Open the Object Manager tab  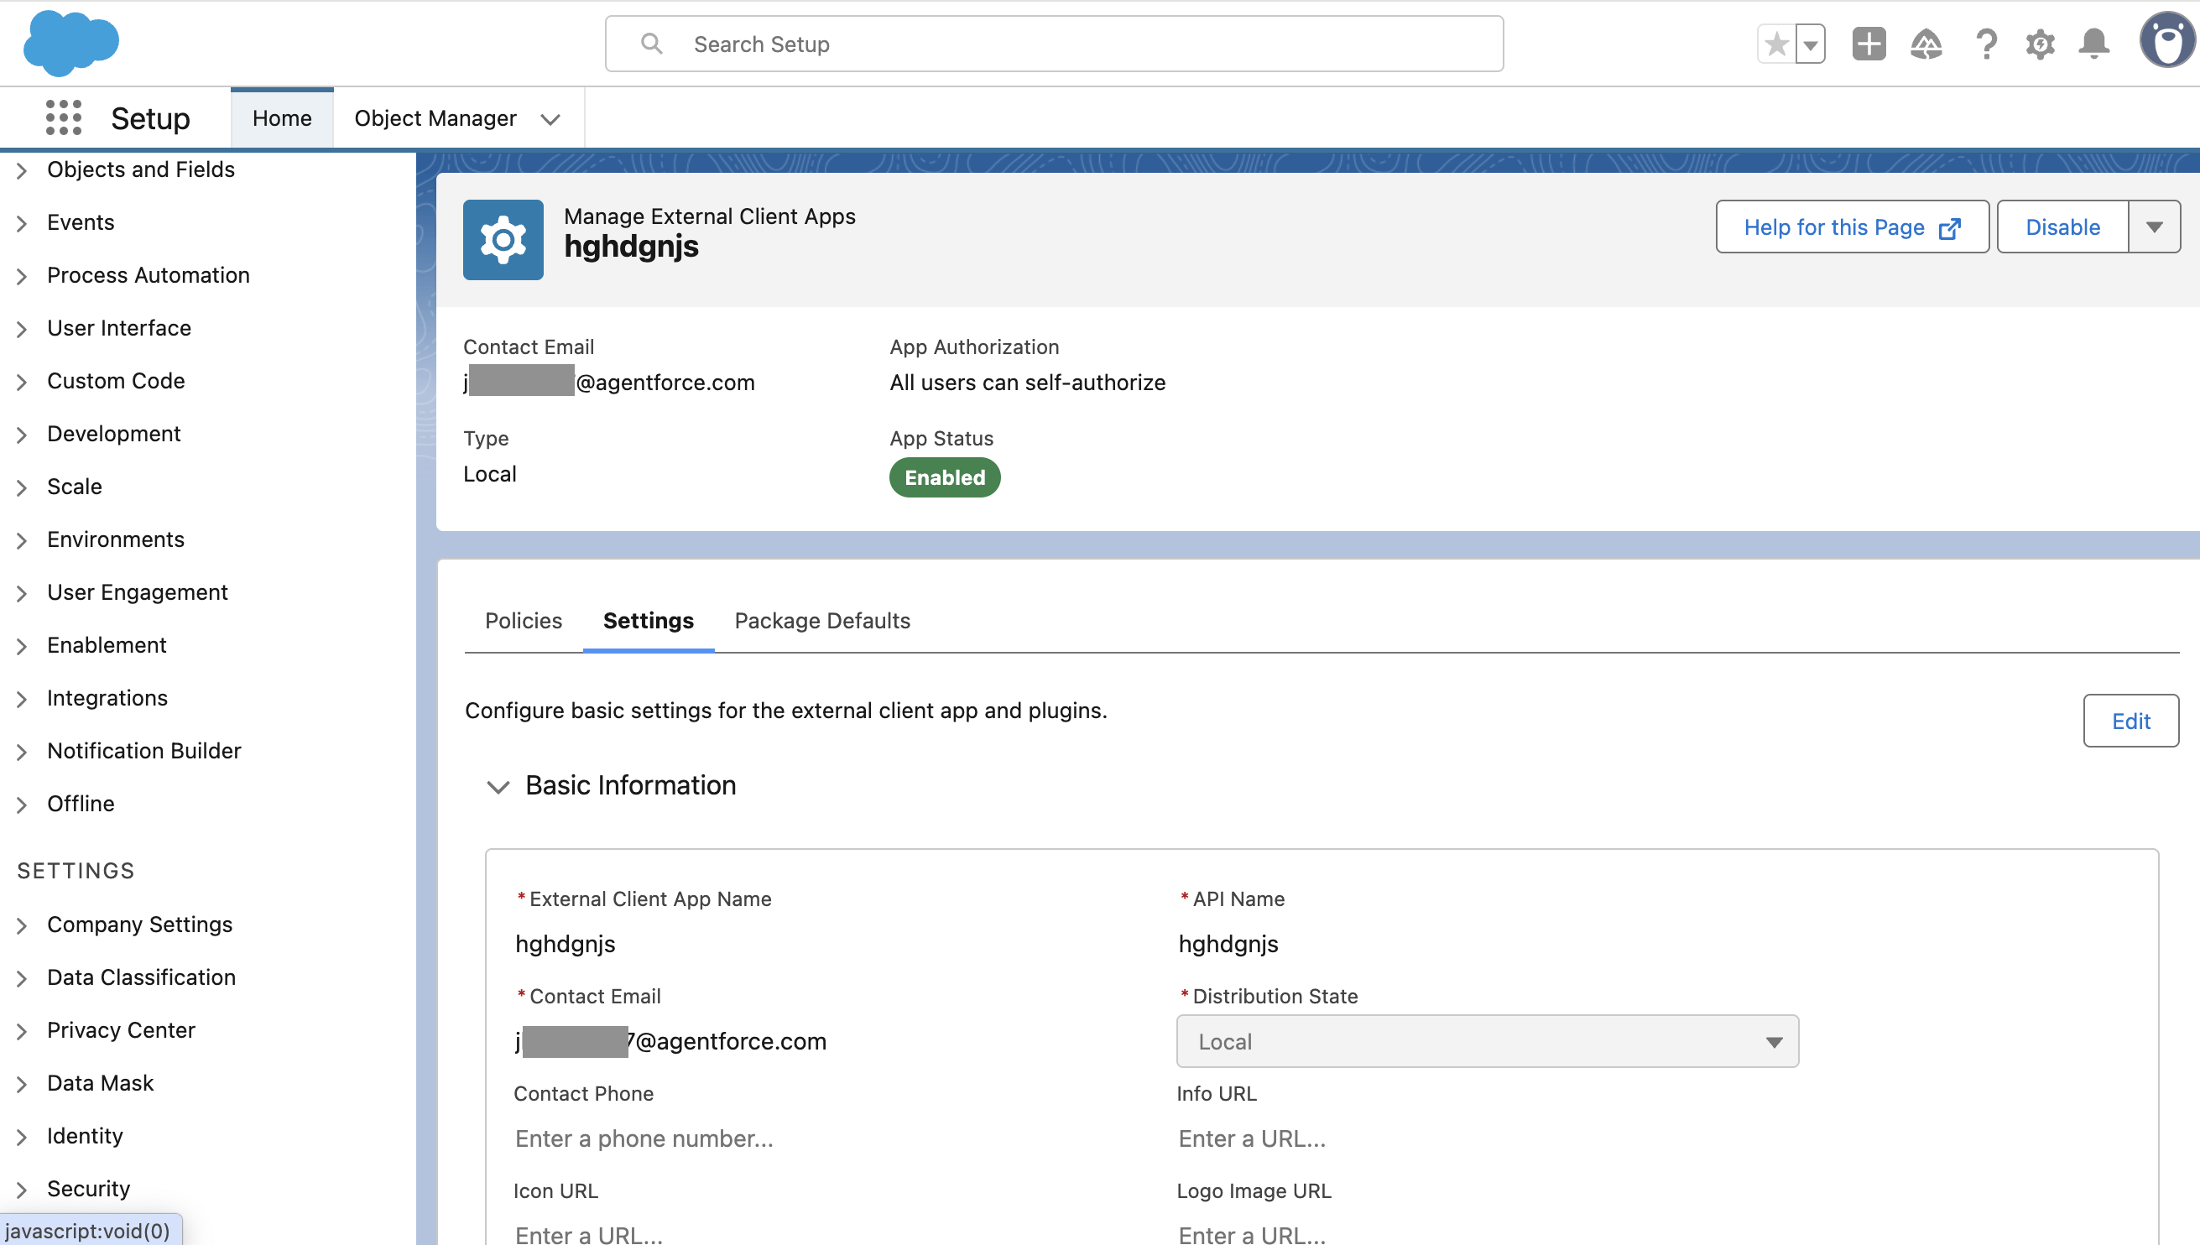[x=435, y=118]
